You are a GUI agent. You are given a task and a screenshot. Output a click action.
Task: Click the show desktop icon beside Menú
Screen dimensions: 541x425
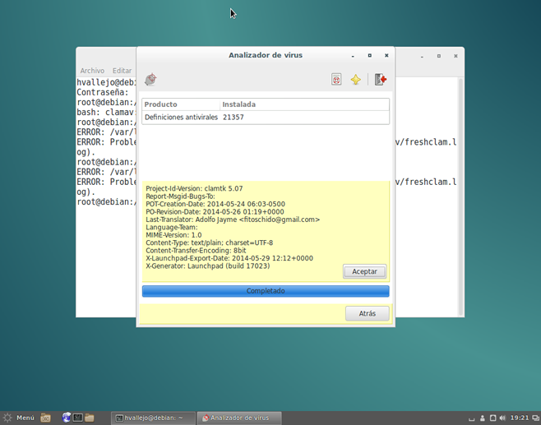pyautogui.click(x=46, y=418)
